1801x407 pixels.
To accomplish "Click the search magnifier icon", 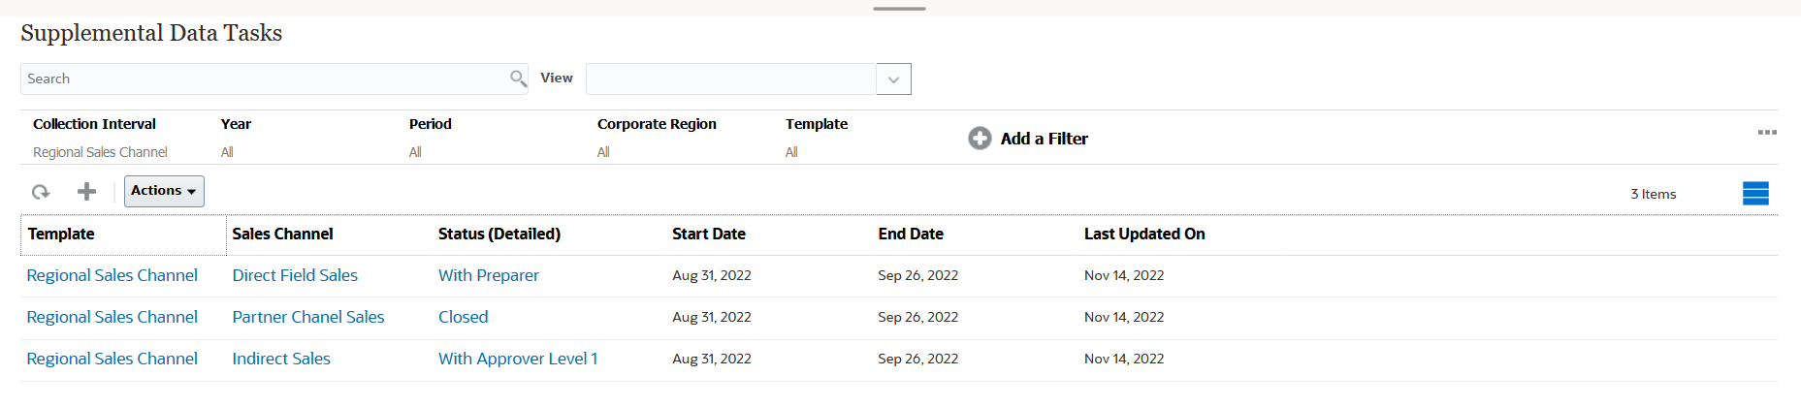I will click(x=518, y=78).
